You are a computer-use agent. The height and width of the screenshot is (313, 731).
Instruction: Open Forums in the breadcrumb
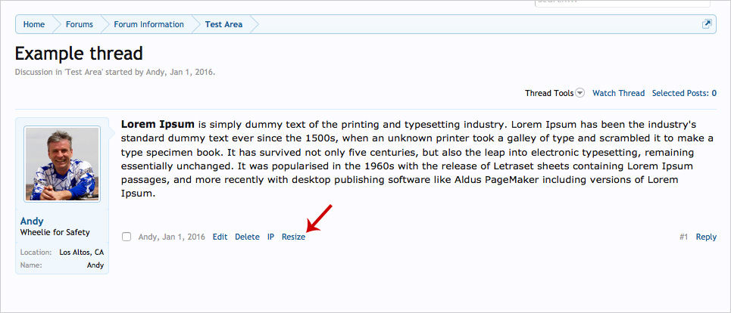coord(80,24)
